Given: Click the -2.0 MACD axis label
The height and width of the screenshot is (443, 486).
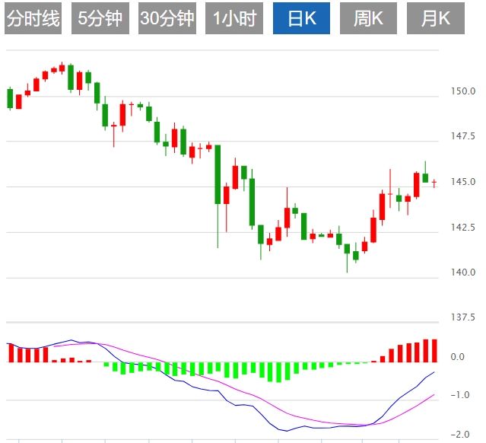Looking at the screenshot, I should 458,434.
